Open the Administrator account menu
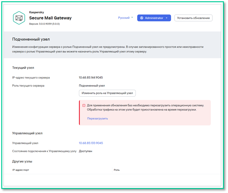The height and width of the screenshot is (193, 228). [154, 18]
